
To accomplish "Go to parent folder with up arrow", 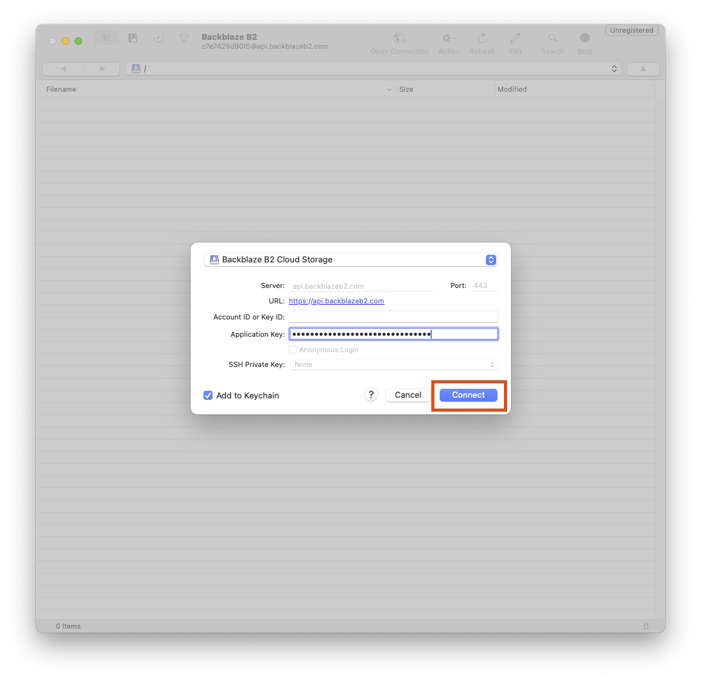I will click(643, 69).
